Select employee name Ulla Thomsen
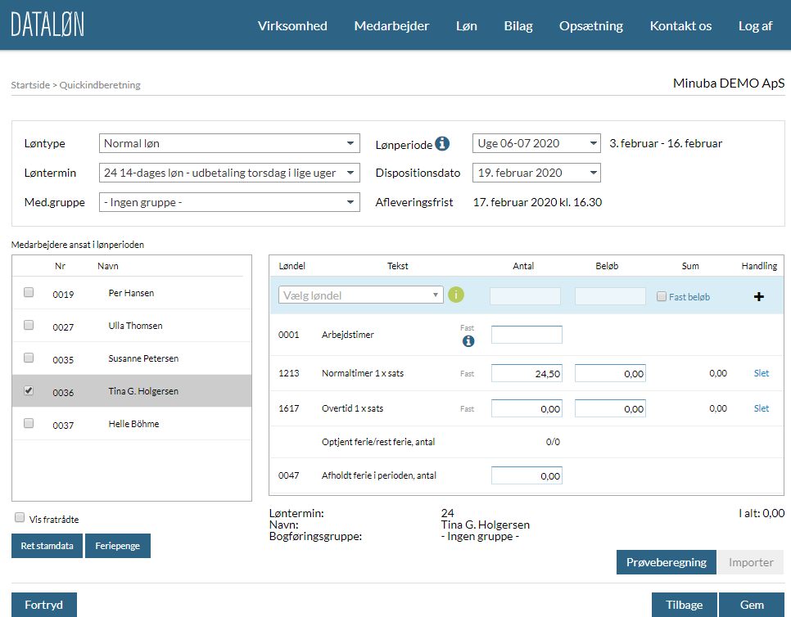Image resolution: width=791 pixels, height=617 pixels. coord(135,326)
